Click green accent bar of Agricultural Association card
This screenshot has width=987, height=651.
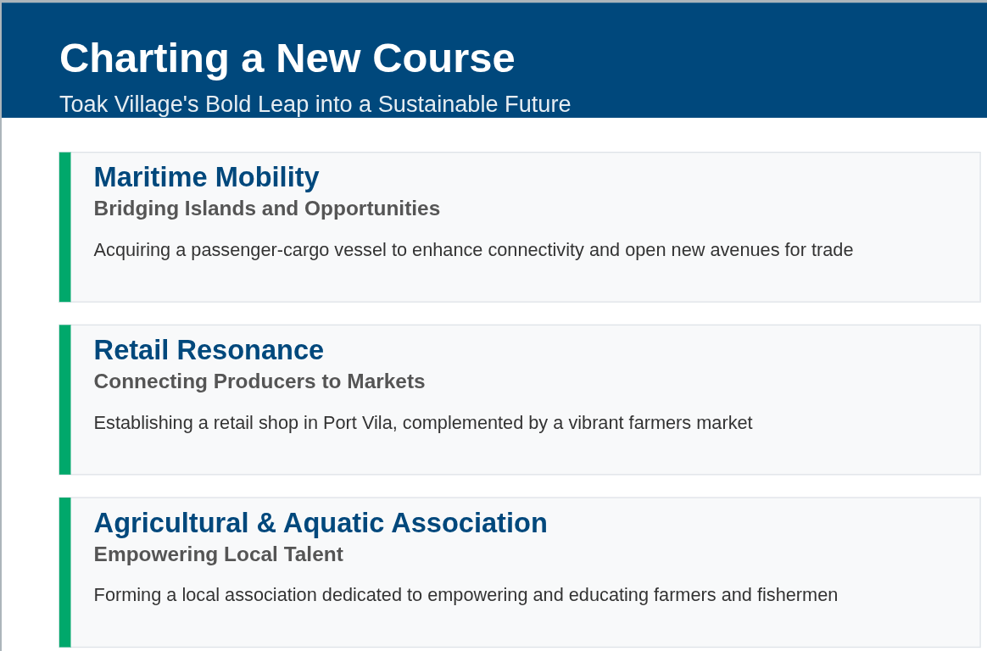64,572
